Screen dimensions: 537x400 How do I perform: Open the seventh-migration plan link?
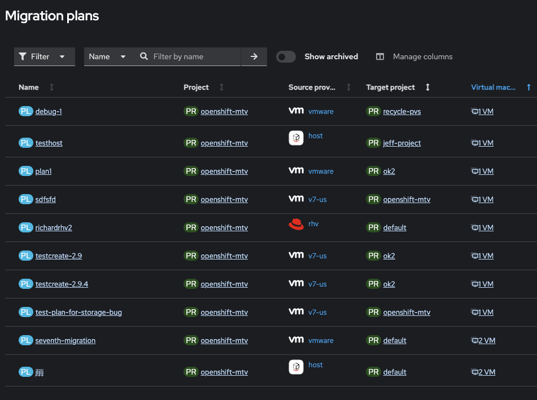pyautogui.click(x=65, y=340)
